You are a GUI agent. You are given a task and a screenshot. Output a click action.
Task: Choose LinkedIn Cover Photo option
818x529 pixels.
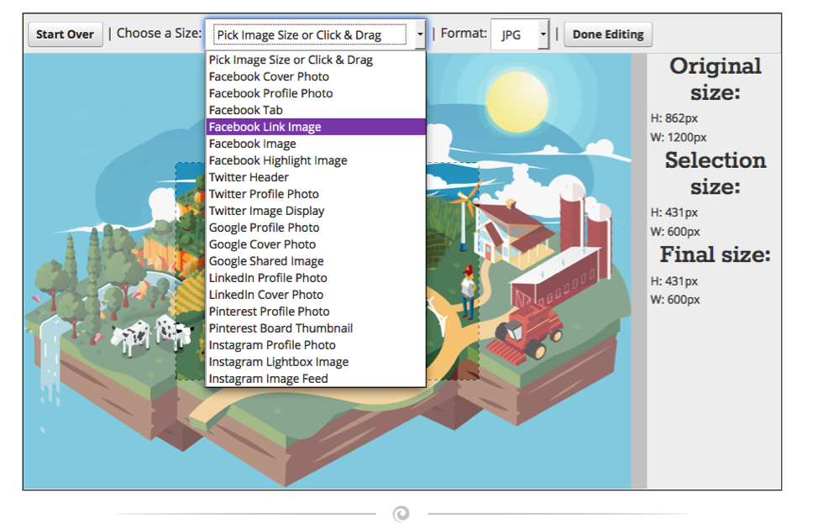coord(316,295)
